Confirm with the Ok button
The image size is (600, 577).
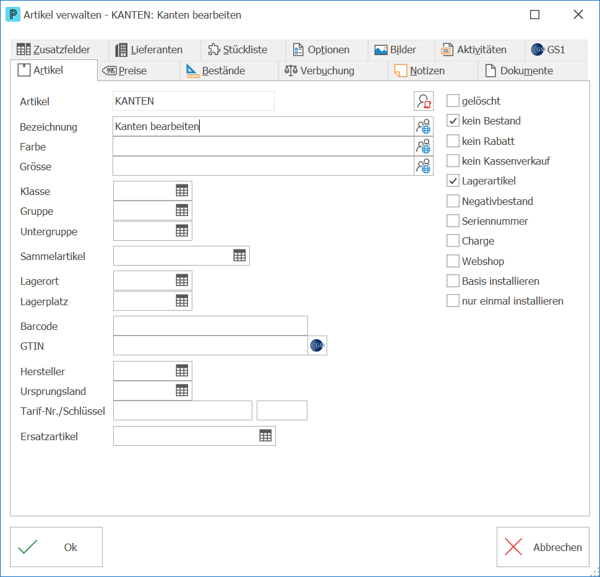pyautogui.click(x=56, y=547)
